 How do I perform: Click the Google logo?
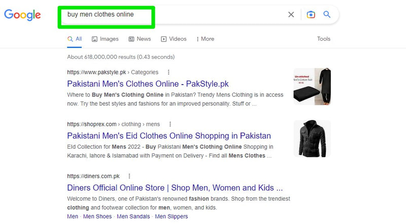click(x=22, y=15)
